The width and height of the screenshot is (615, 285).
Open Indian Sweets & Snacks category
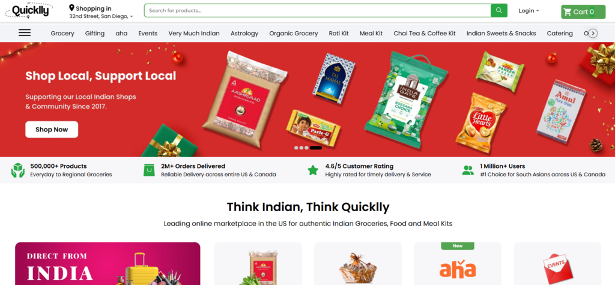[501, 34]
